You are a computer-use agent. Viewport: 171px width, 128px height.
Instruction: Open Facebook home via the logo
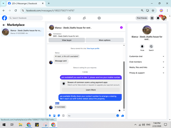(x=4, y=18)
